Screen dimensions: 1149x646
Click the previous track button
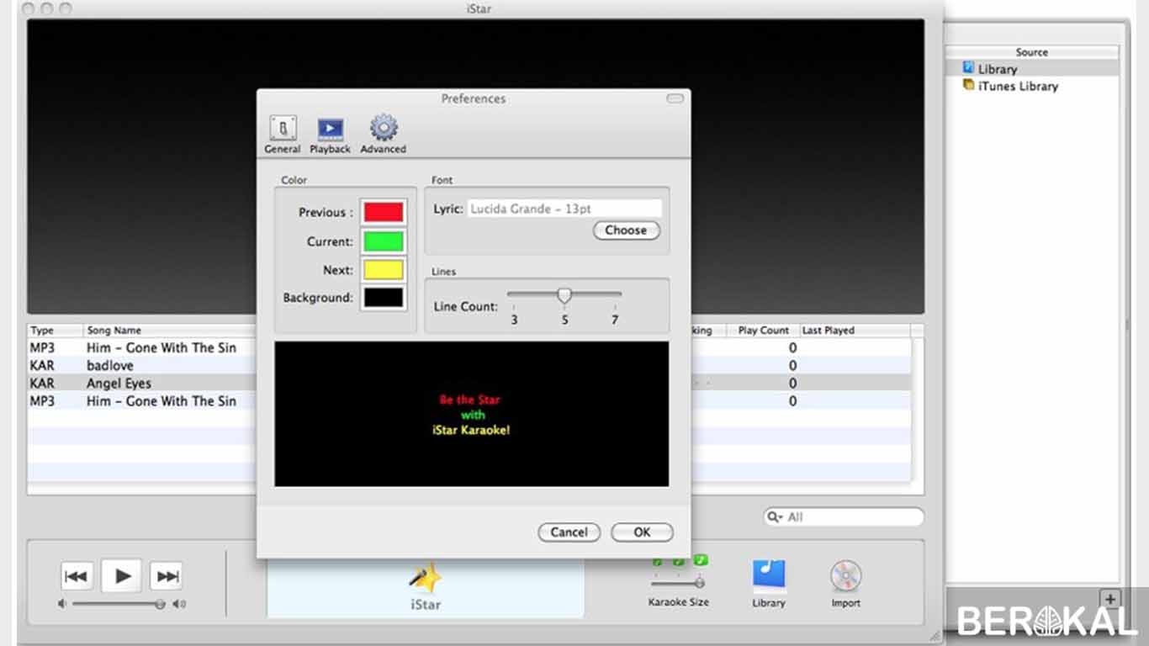[76, 576]
